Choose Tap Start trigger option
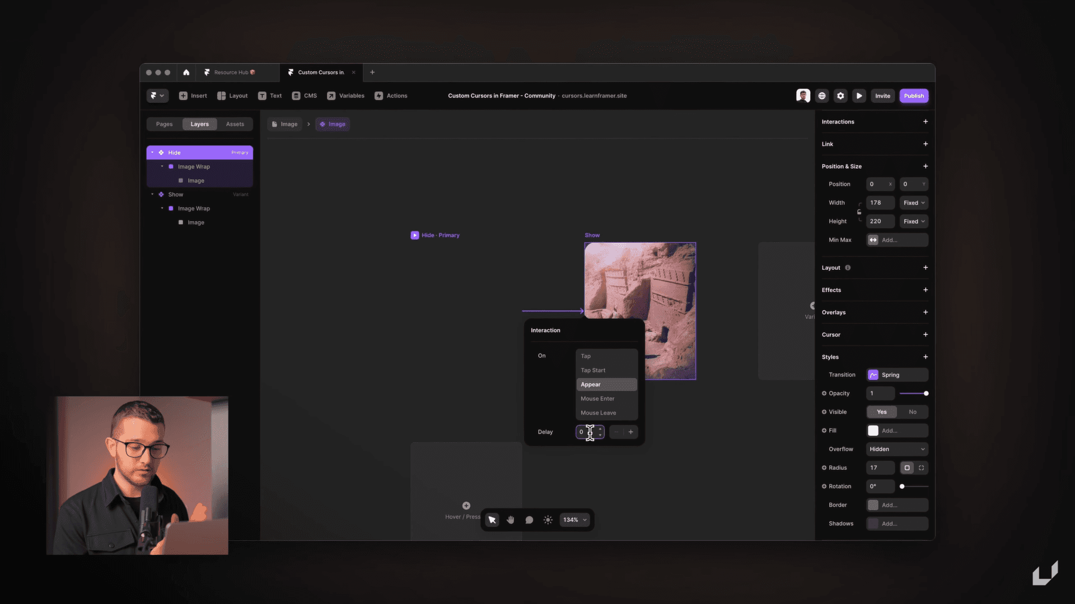 tap(606, 370)
